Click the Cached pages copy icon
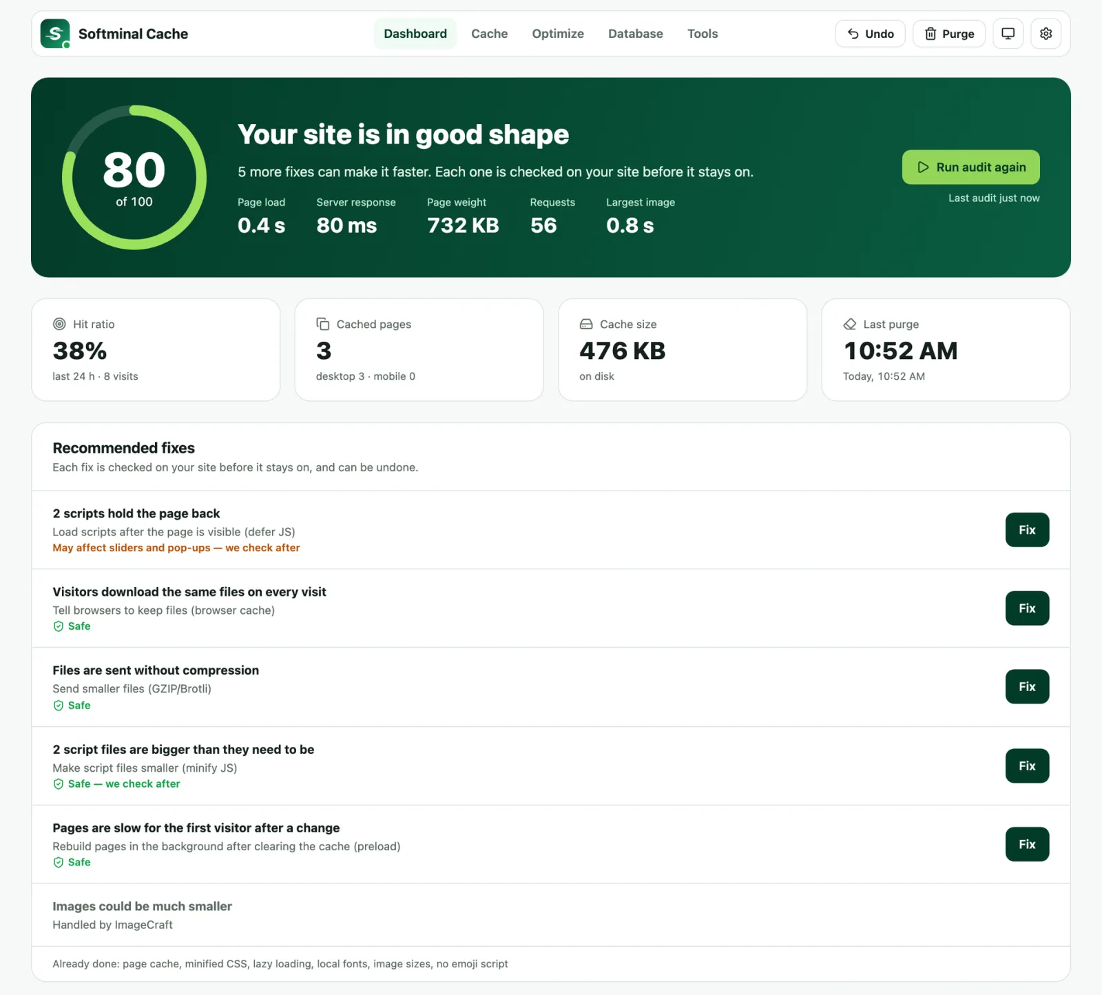The image size is (1102, 995). pyautogui.click(x=322, y=324)
